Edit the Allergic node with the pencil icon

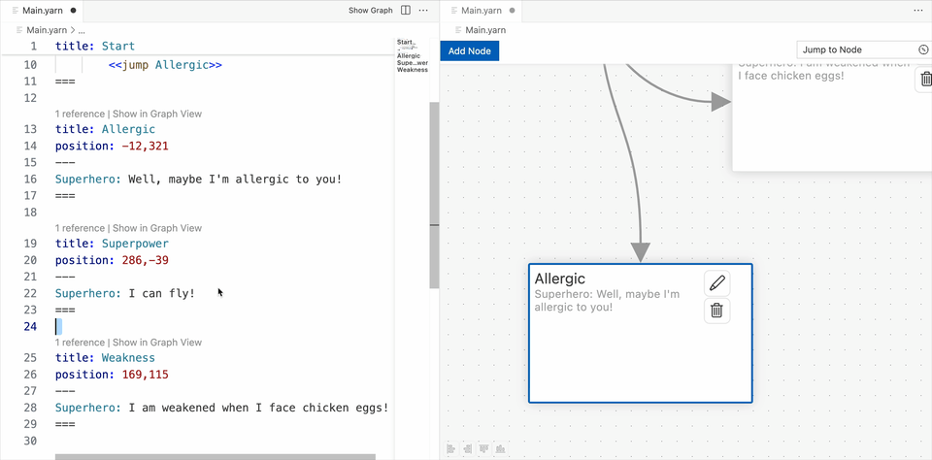tap(716, 283)
